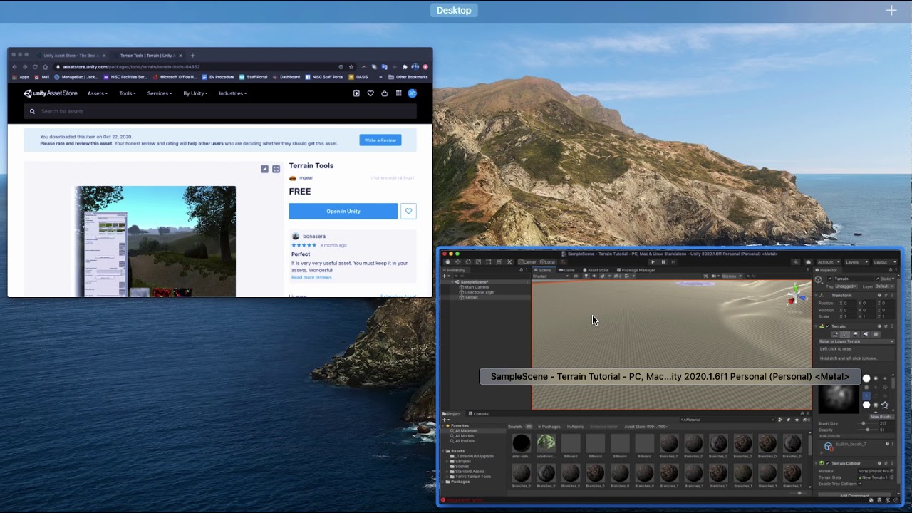Toggle scene audio speaker icon
The image size is (912, 513).
tap(594, 276)
